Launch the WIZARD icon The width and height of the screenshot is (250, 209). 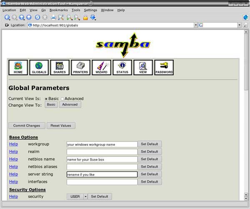coord(101,68)
